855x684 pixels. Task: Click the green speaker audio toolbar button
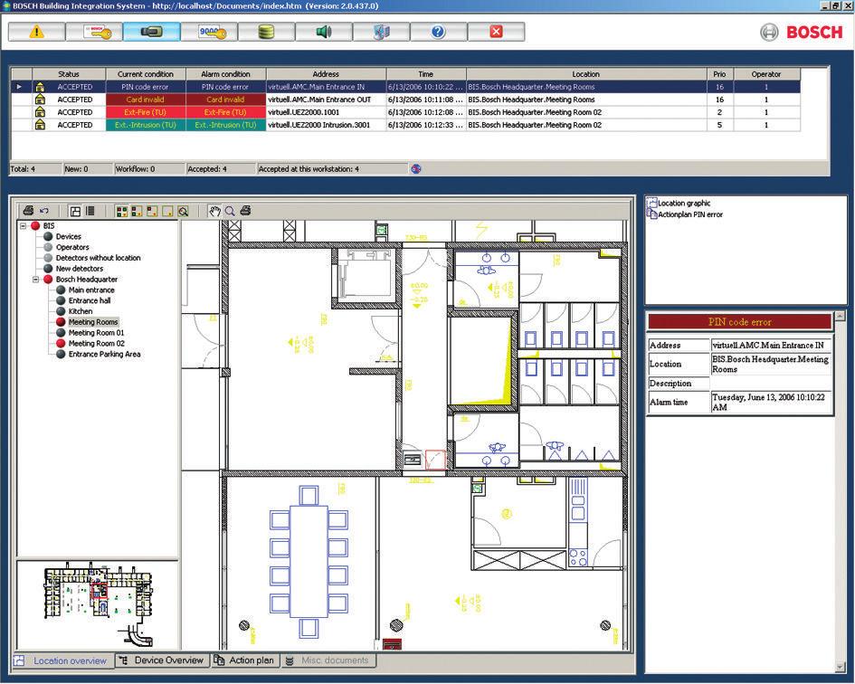click(x=324, y=32)
